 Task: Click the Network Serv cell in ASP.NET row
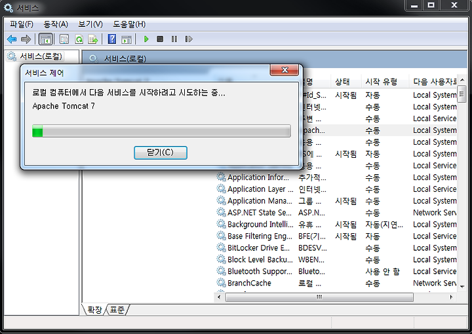coord(435,212)
